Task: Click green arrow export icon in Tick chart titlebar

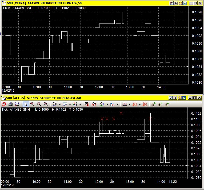Action: [184, 98]
